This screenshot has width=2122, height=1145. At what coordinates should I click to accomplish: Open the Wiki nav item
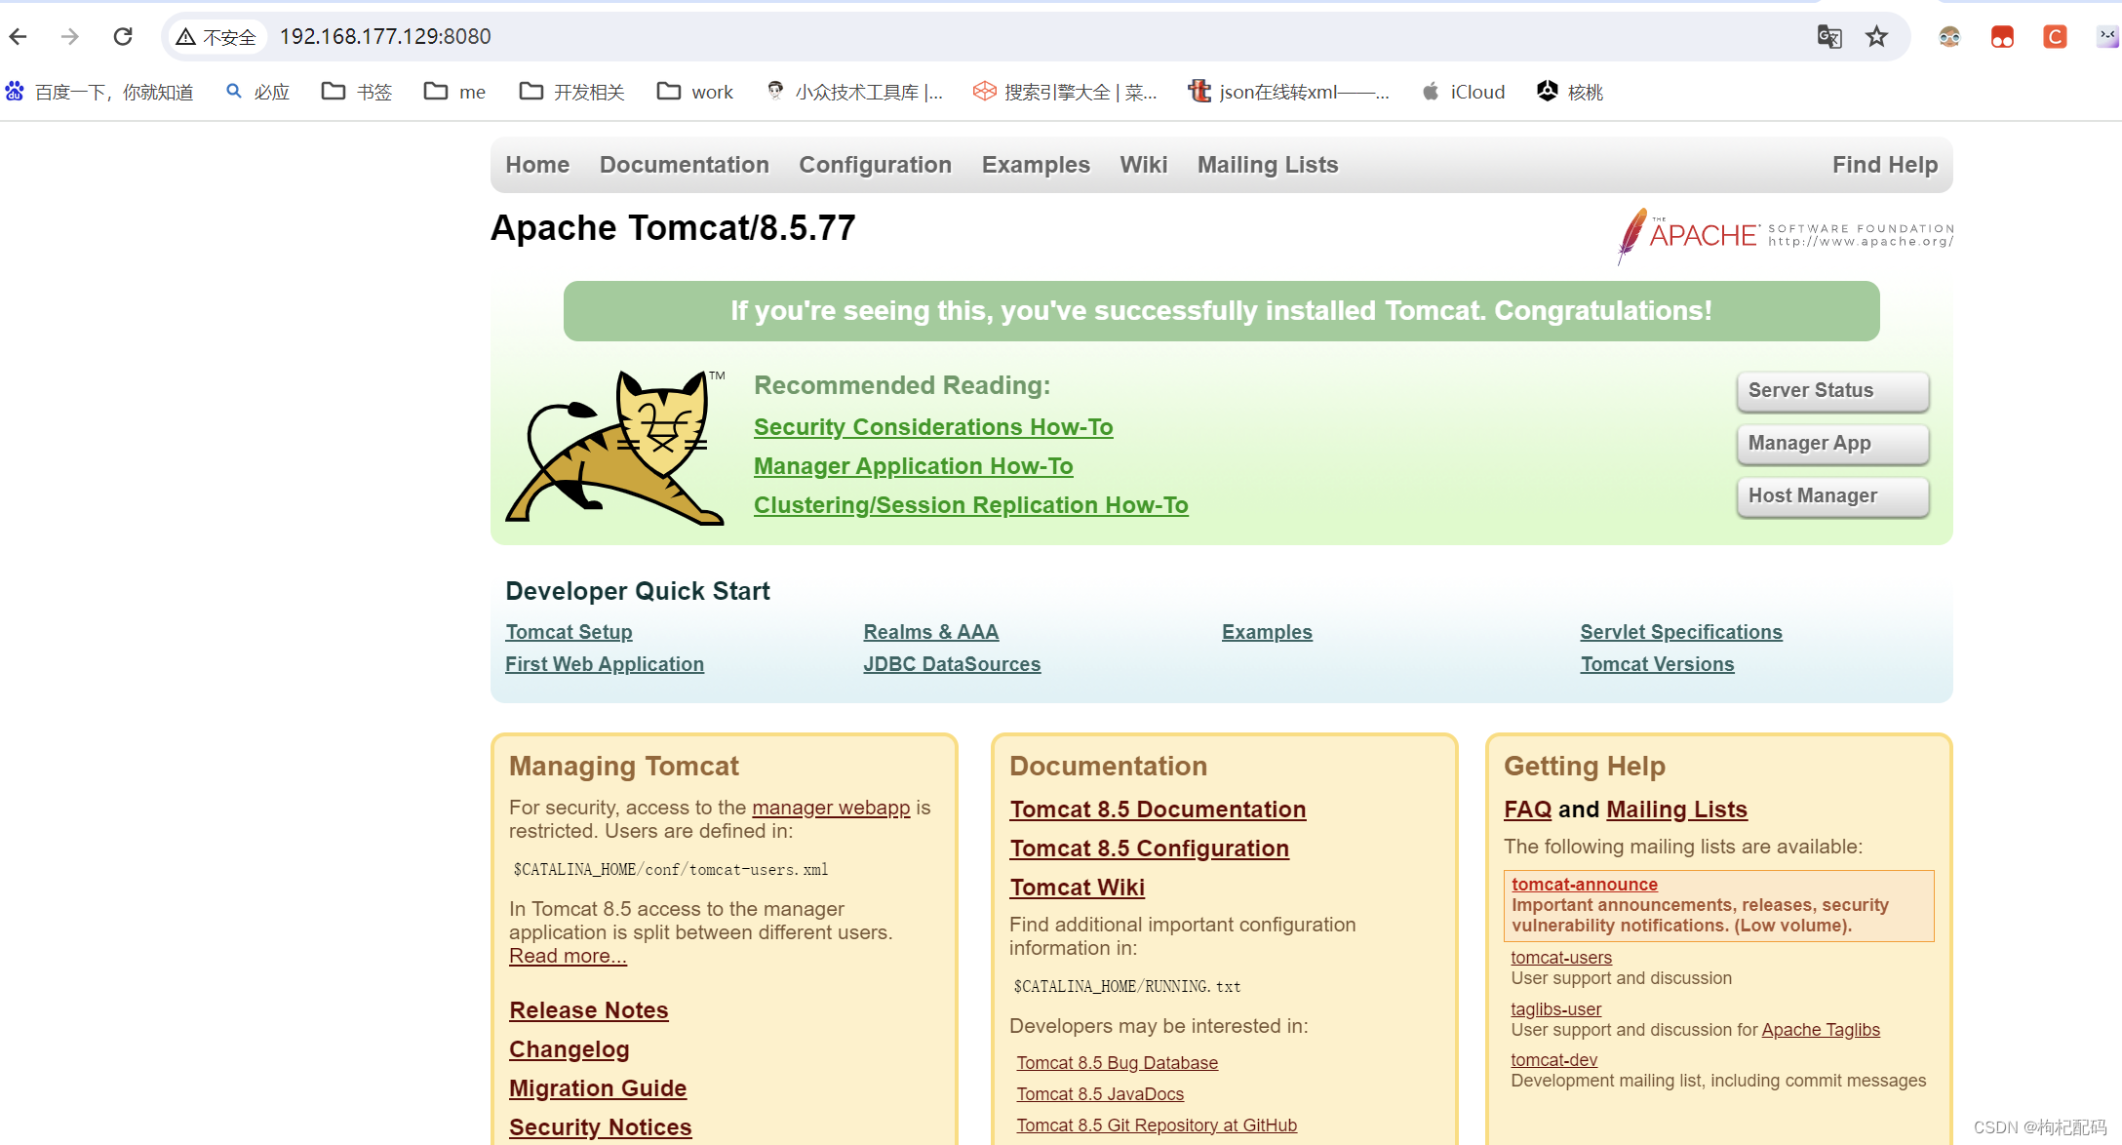point(1143,165)
